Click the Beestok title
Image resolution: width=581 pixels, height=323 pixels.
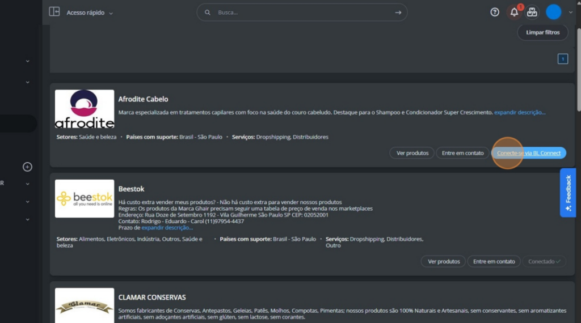131,189
